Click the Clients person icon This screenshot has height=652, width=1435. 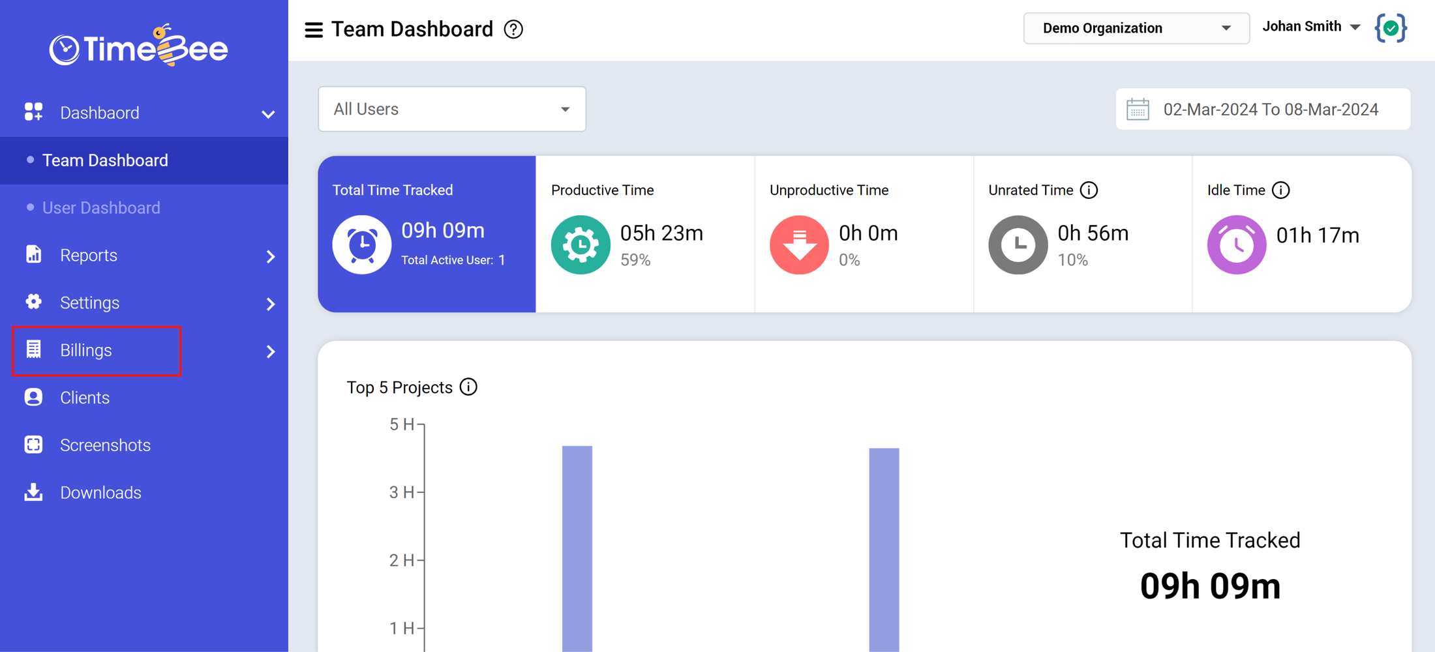pos(33,397)
